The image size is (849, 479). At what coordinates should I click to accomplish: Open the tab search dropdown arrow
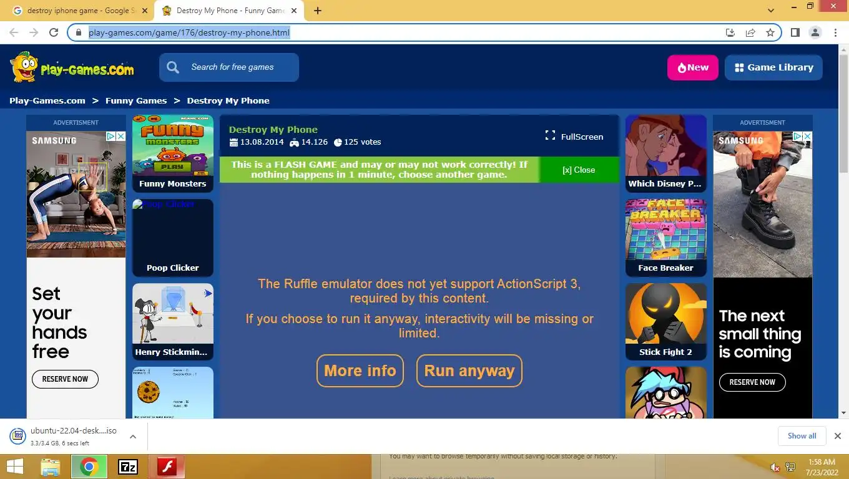click(x=771, y=11)
